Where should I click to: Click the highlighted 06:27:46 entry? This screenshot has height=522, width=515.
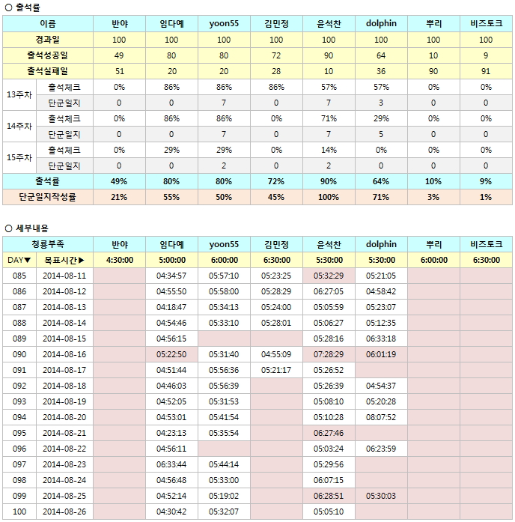coord(329,433)
